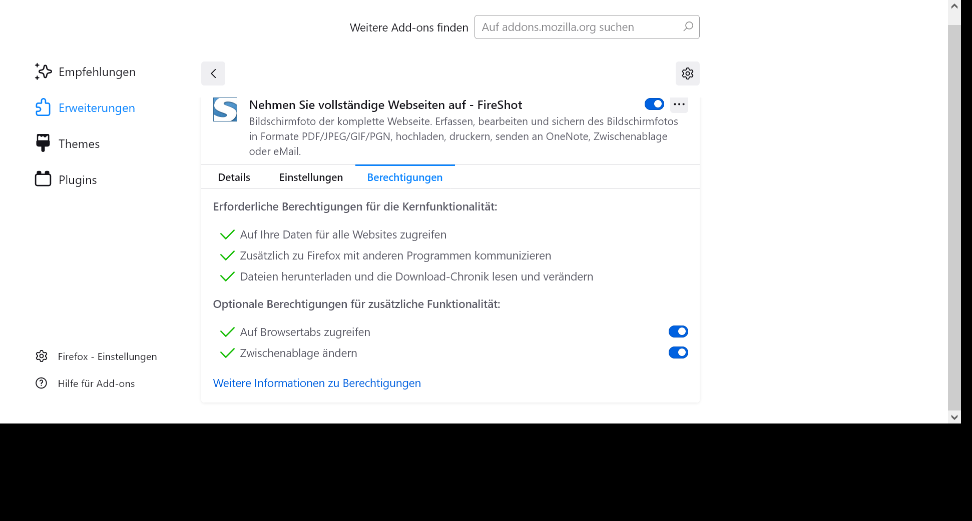Click the scrollbar down arrow

(x=954, y=417)
